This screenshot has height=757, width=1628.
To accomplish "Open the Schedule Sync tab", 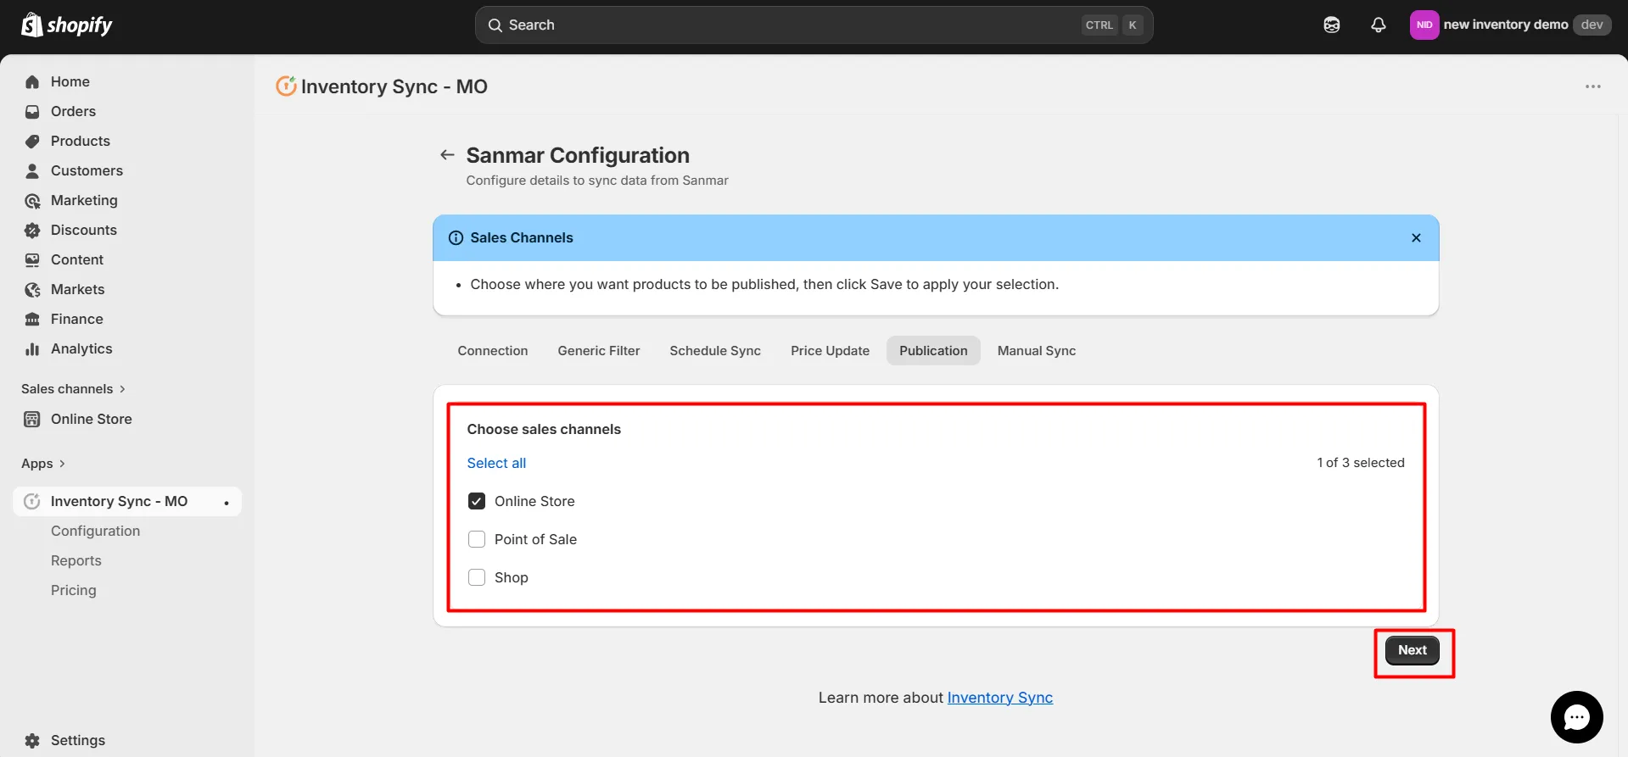I will [715, 351].
